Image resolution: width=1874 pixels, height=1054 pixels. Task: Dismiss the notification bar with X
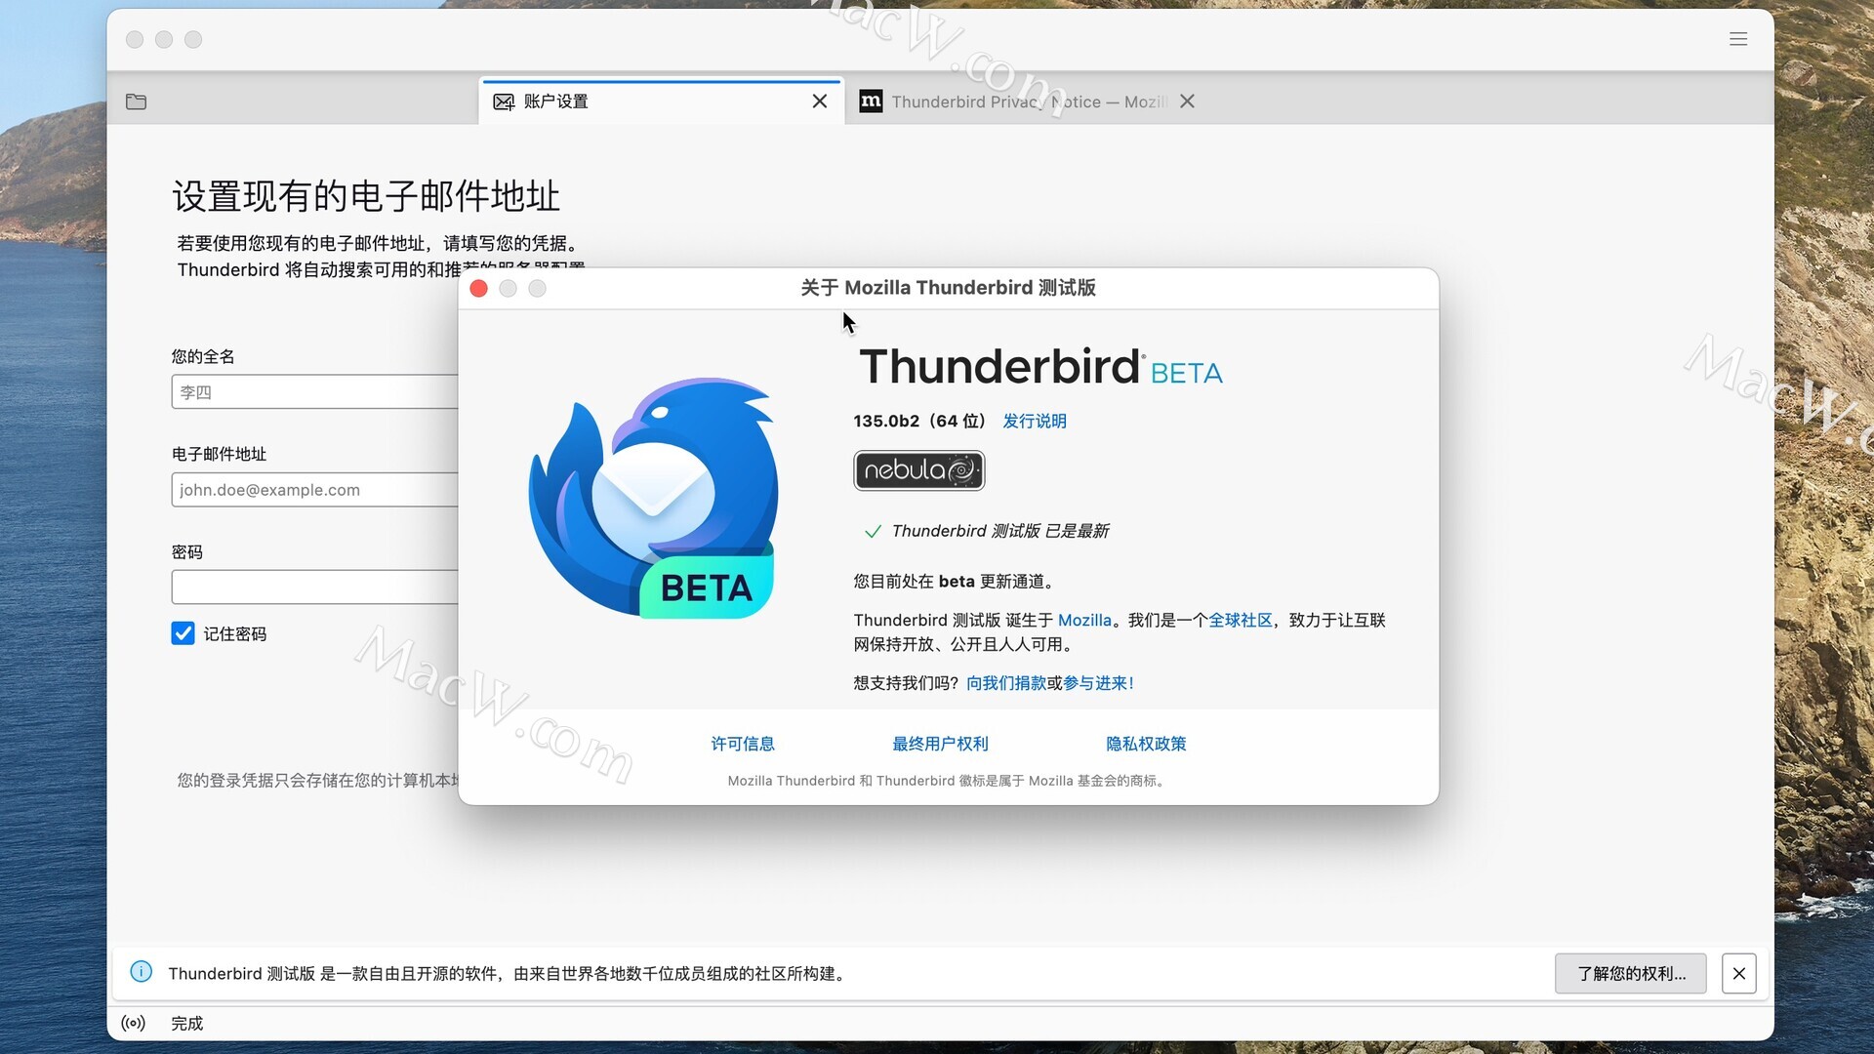[1738, 973]
